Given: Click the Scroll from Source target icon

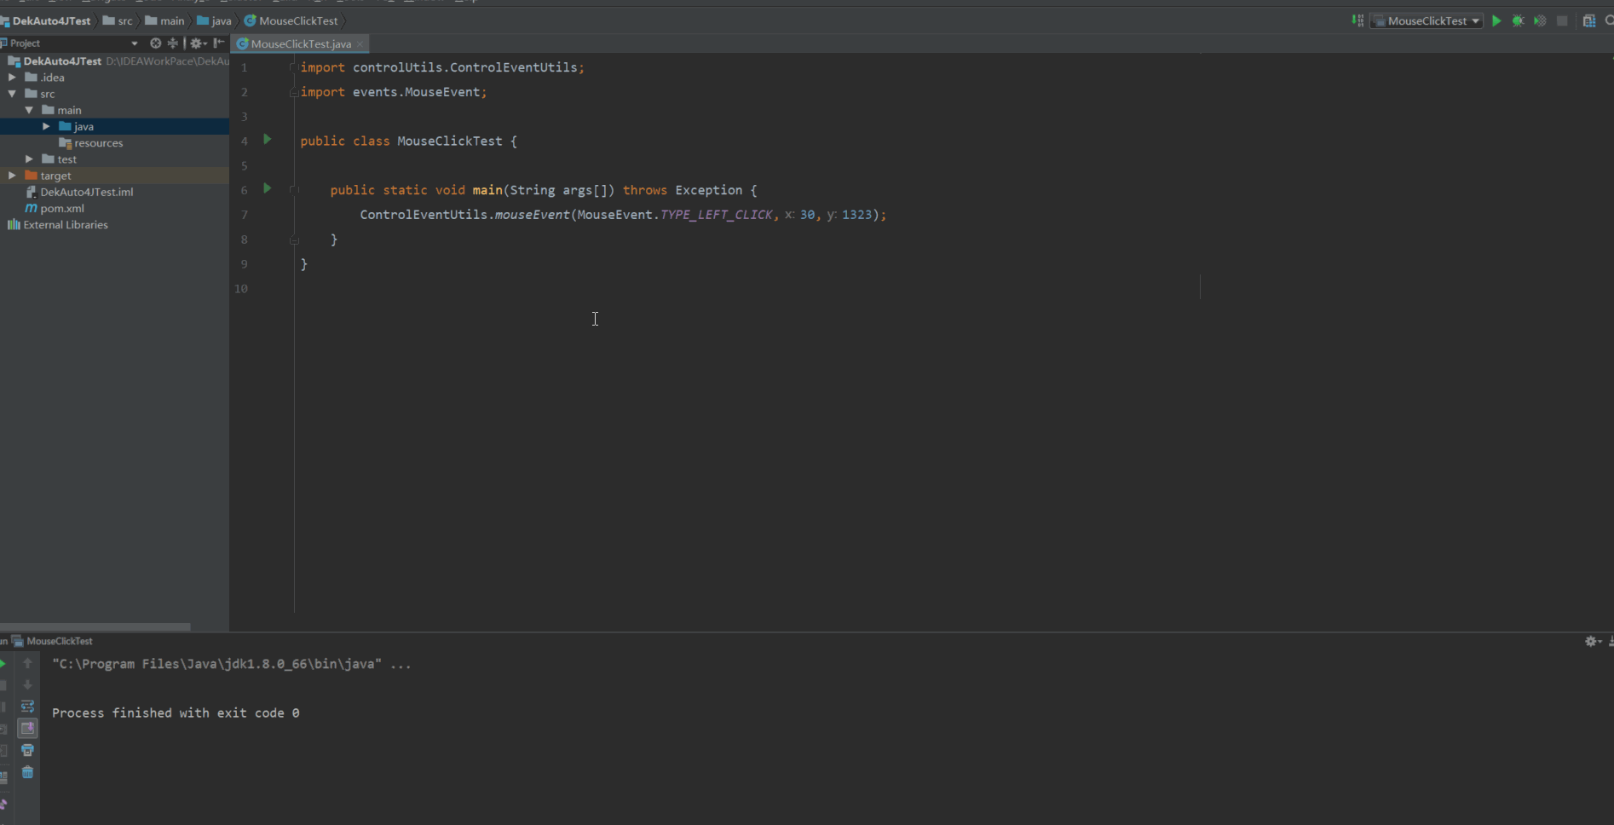Looking at the screenshot, I should pos(155,43).
